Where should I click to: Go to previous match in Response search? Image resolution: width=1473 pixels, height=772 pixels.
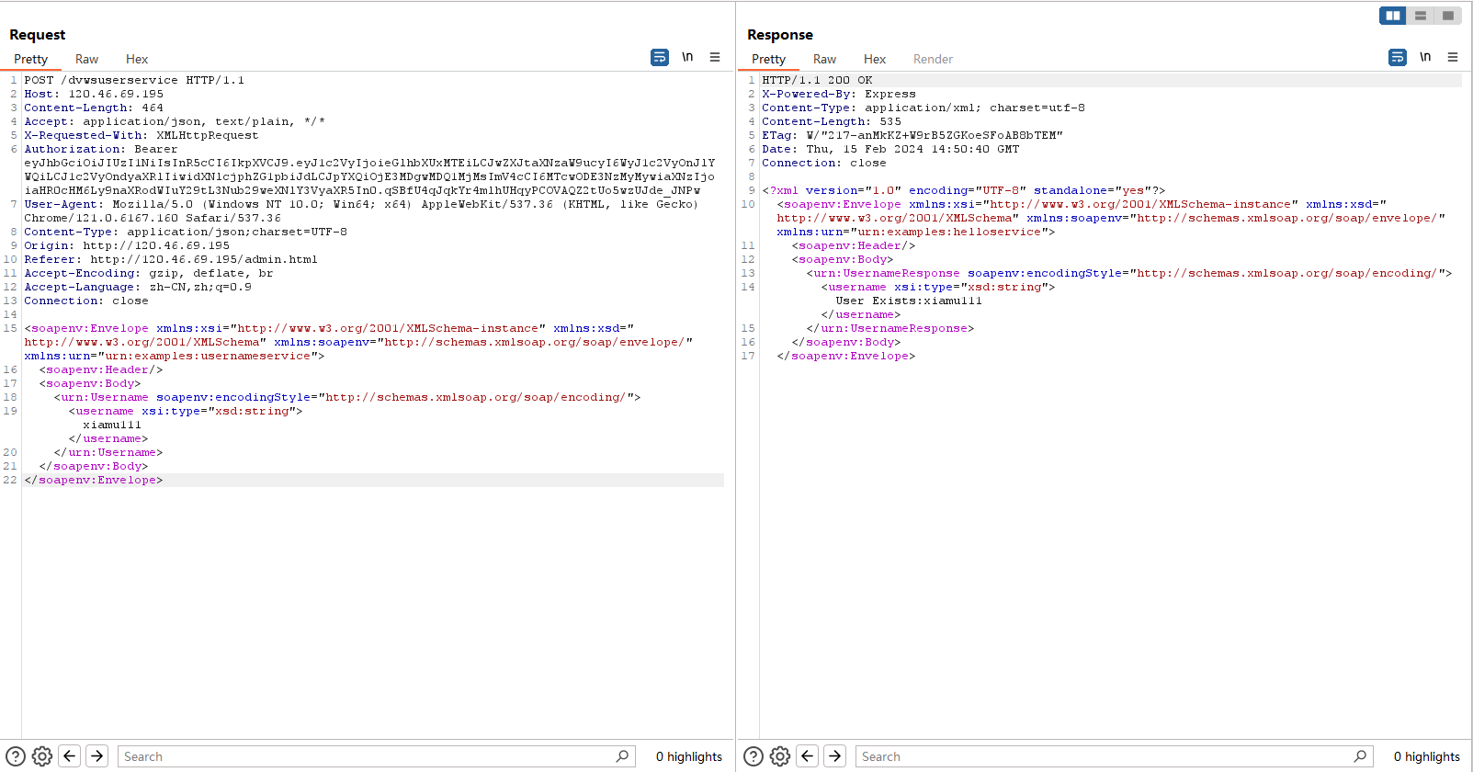[x=808, y=756]
